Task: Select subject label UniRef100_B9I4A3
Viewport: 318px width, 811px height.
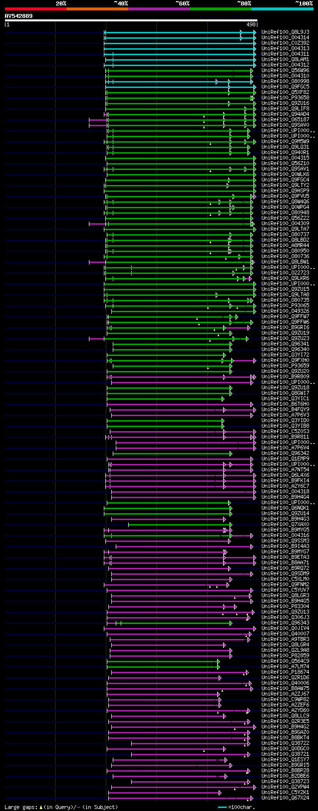Action: click(285, 546)
